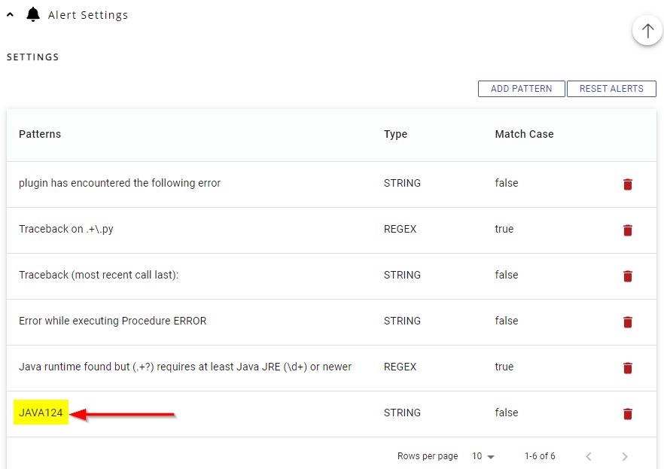Delete the 'Traceback on .+\.py' regex pattern
Screen dimensions: 664x469
(627, 230)
